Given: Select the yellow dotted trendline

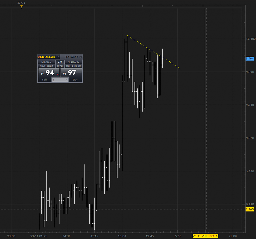Looking at the screenshot, I should point(154,52).
